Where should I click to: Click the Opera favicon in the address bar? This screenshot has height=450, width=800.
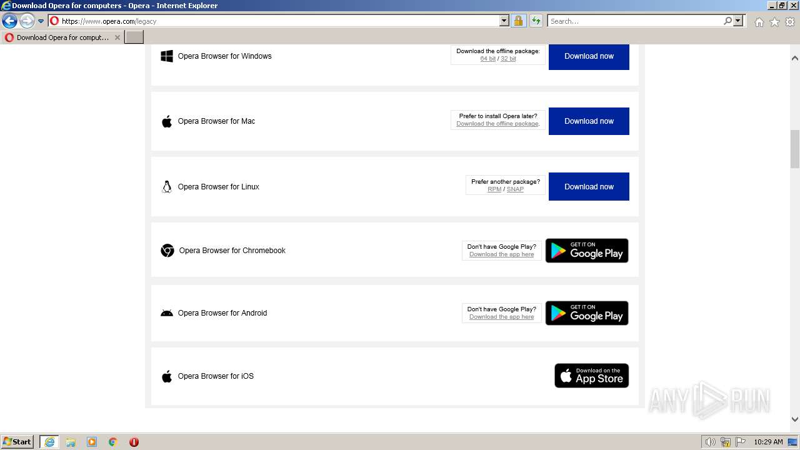(54, 21)
